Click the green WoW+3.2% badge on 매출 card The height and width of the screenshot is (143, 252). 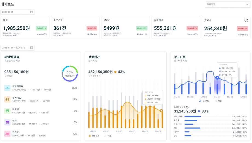[41, 28]
